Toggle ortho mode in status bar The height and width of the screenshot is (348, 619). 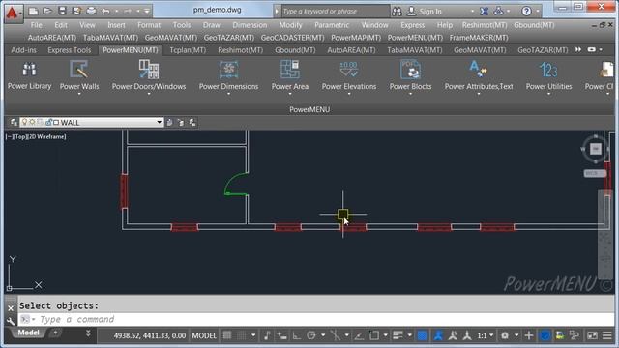pyautogui.click(x=297, y=335)
